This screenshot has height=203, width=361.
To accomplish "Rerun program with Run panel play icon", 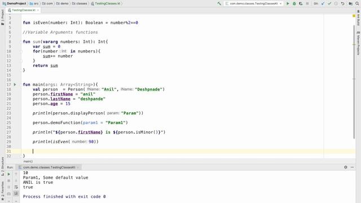I will [9, 174].
